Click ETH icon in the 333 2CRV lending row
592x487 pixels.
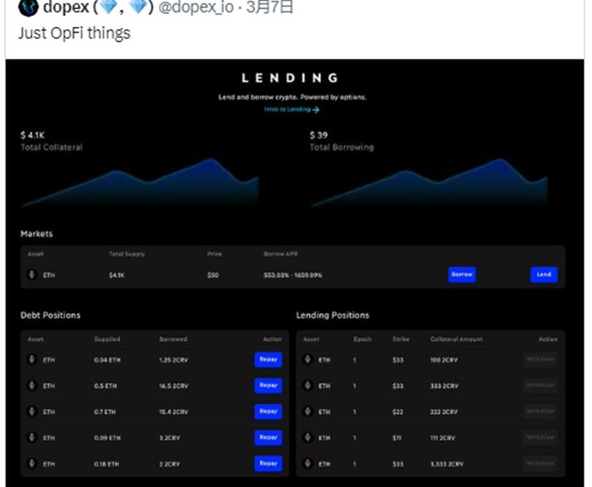click(308, 386)
